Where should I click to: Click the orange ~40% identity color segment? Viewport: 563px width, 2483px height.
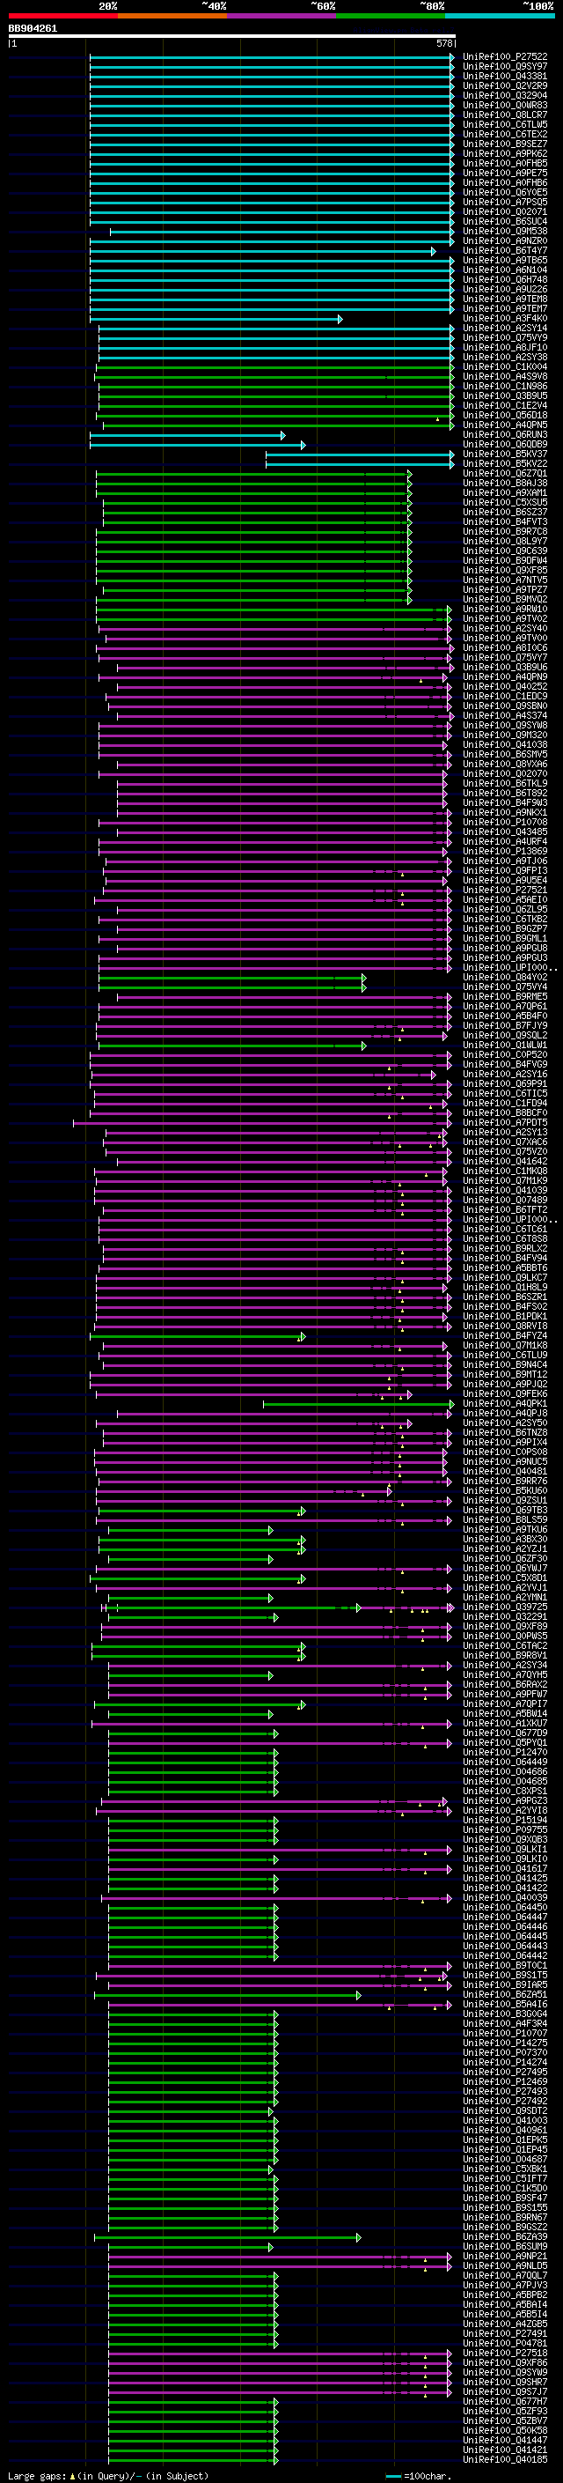click(x=172, y=17)
